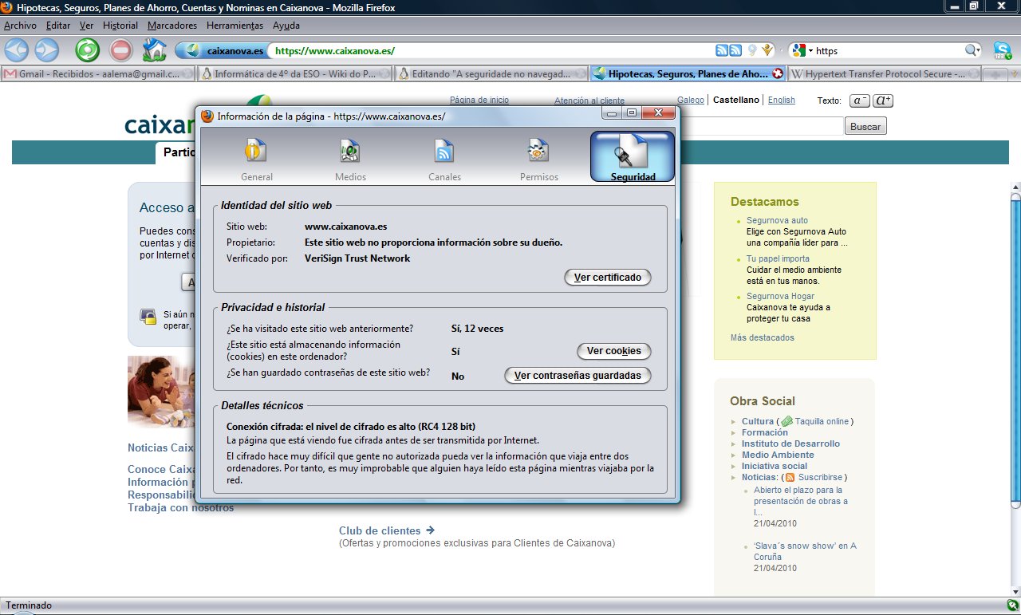Open the Herramientas menu

pyautogui.click(x=235, y=26)
